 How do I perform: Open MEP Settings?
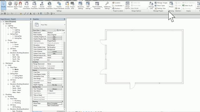pyautogui.click(x=88, y=6)
